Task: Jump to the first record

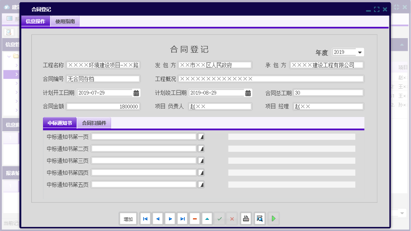Action: coord(145,219)
